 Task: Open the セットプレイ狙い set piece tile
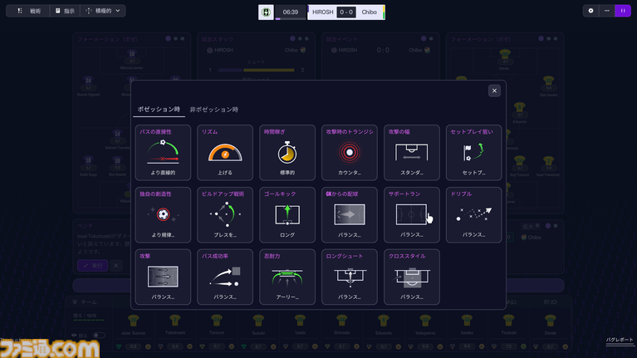click(474, 152)
